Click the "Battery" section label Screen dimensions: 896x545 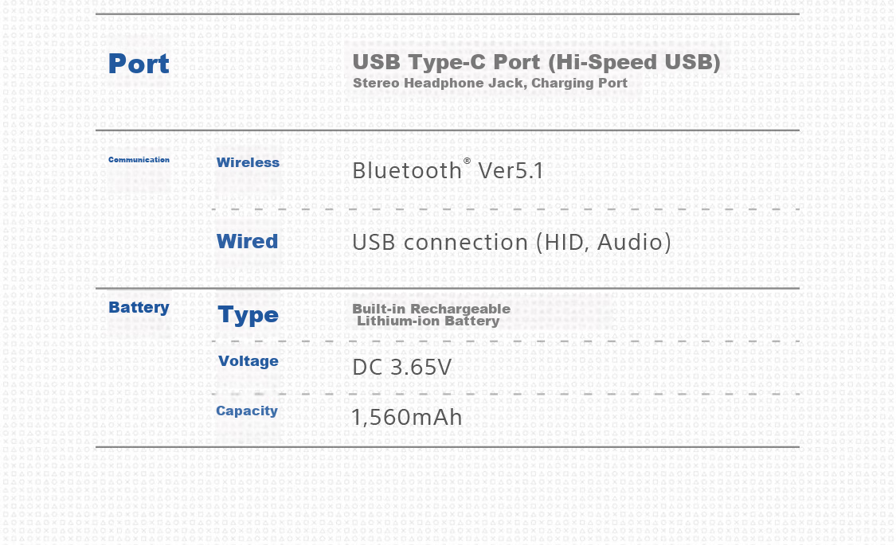pos(139,308)
